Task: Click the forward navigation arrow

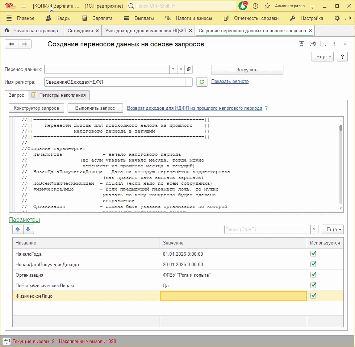Action: pos(25,44)
